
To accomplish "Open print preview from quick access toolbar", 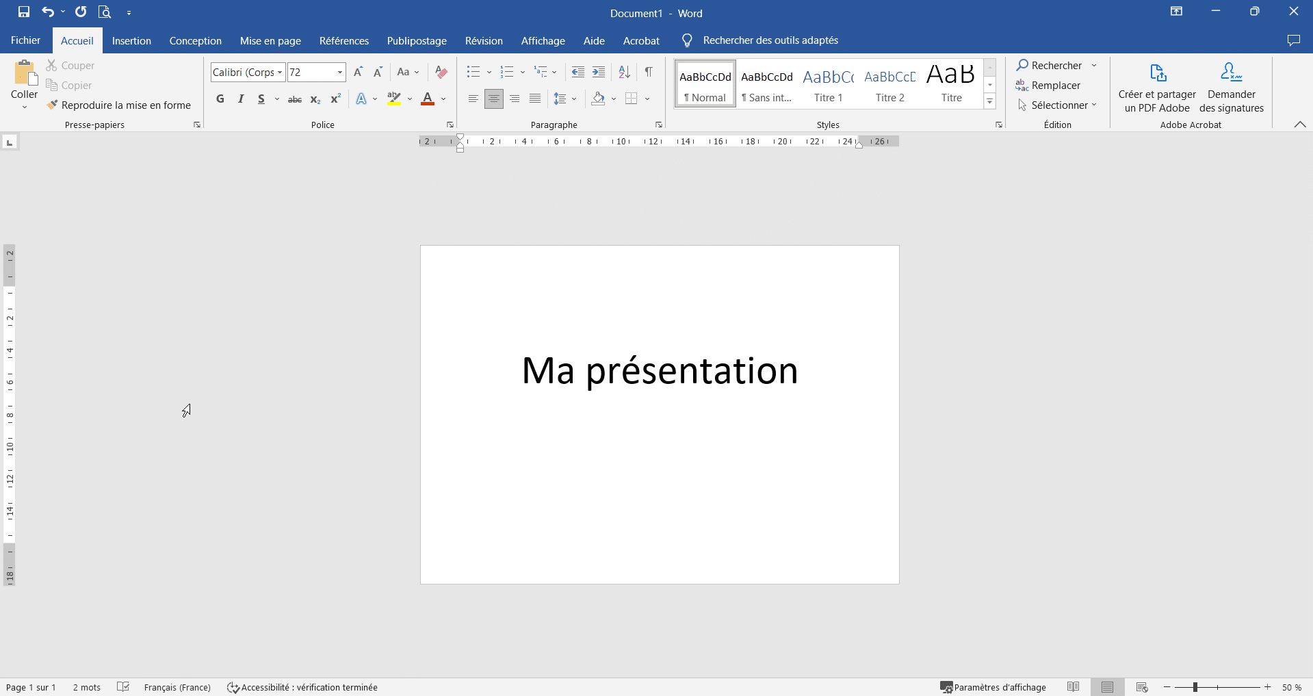I will coord(104,12).
